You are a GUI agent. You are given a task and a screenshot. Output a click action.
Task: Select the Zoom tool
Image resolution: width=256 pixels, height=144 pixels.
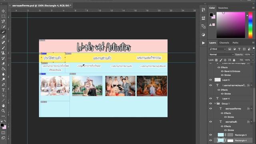[x=3, y=111]
